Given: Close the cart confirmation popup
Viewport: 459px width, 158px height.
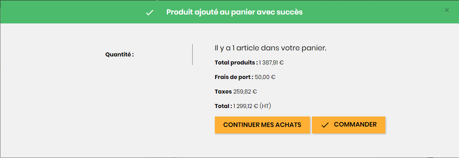Looking at the screenshot, I should (447, 10).
